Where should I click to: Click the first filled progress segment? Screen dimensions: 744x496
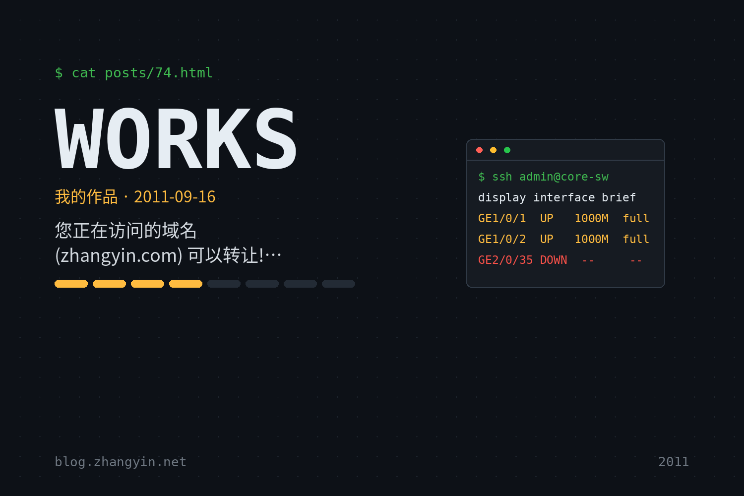click(71, 284)
